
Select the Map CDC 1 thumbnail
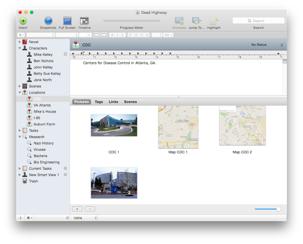tap(178, 127)
